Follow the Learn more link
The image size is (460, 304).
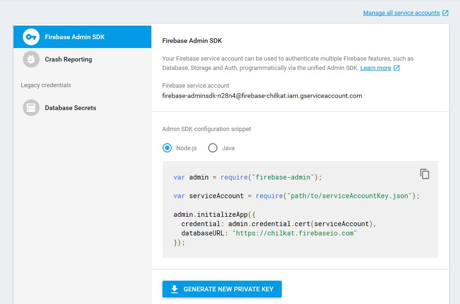pyautogui.click(x=376, y=68)
